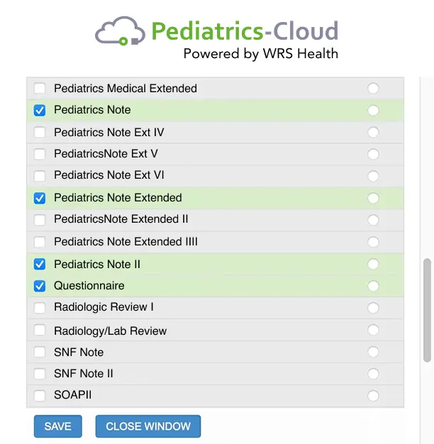Select Radiology/Lab Review radio button
This screenshot has height=444, width=434.
tap(373, 331)
